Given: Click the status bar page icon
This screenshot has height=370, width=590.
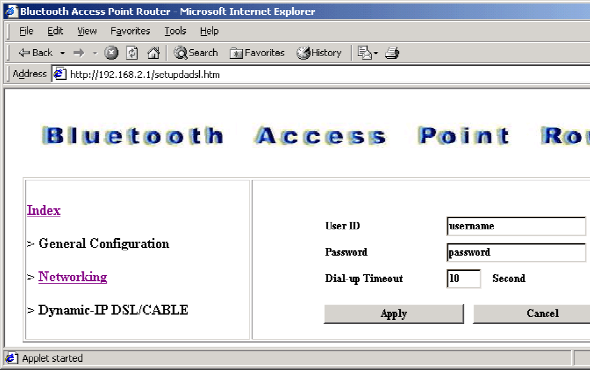Looking at the screenshot, I should tap(11, 358).
